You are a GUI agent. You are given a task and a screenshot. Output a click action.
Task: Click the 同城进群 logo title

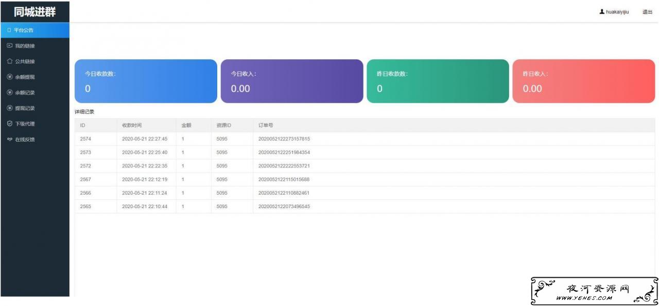[x=34, y=11]
